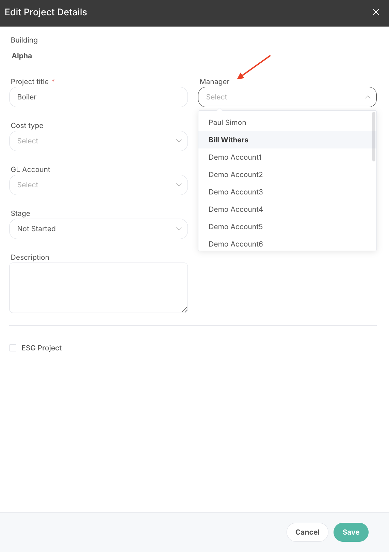Click the Stage dropdown chevron
The image size is (389, 552).
[179, 229]
